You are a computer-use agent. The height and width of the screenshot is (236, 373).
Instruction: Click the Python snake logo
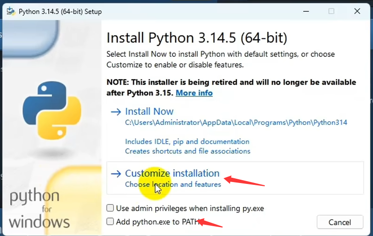click(x=52, y=110)
